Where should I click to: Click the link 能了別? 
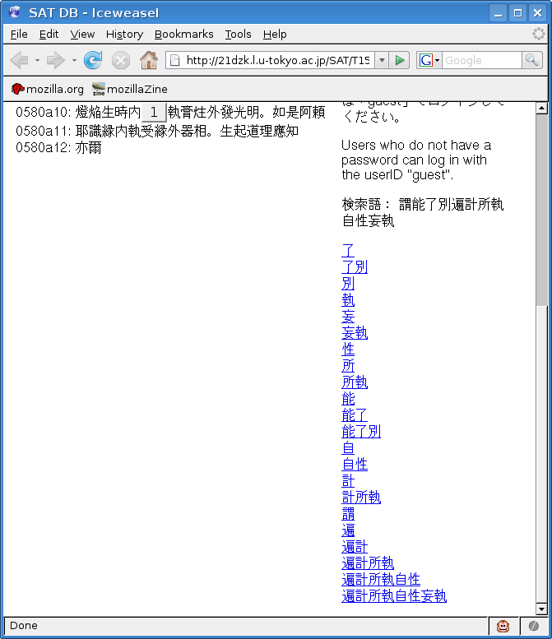click(x=361, y=431)
